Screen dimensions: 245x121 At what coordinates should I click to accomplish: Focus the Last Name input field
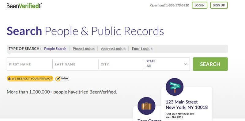coord(75,64)
